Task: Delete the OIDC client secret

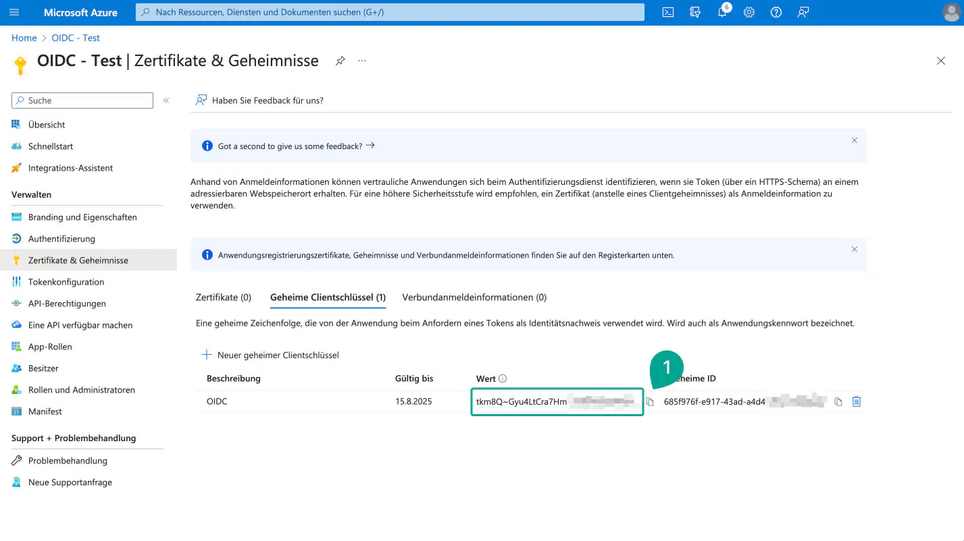Action: coord(857,402)
